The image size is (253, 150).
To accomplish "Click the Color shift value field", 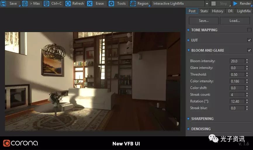I will 237,88.
